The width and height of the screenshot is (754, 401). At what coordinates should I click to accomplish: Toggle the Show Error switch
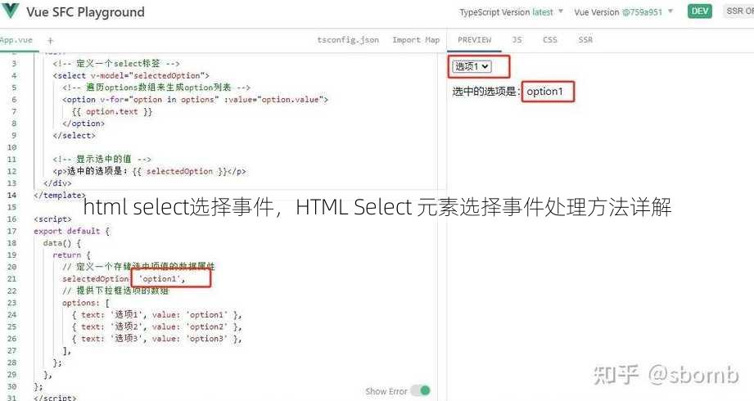[420, 391]
